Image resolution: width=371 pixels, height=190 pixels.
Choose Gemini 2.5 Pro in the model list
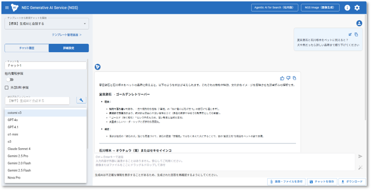[19, 156]
